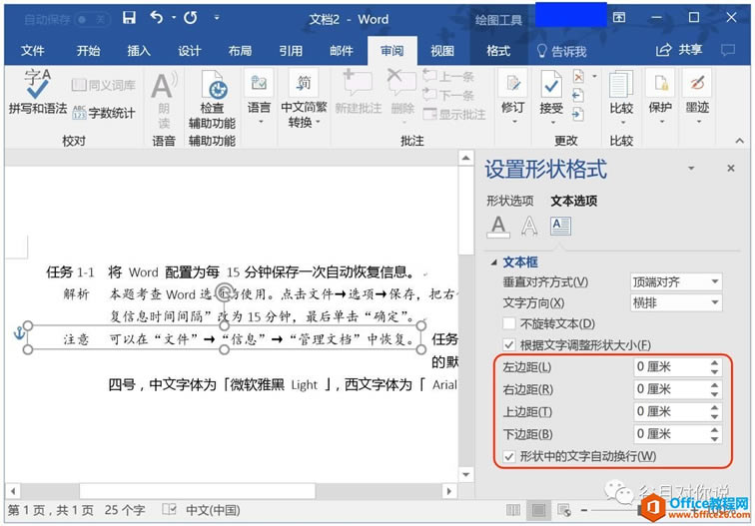Collapse the ribbon with the up chevron

pos(740,141)
